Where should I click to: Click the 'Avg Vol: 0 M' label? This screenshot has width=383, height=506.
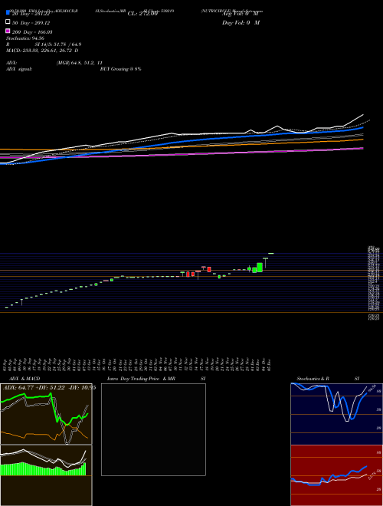point(240,14)
